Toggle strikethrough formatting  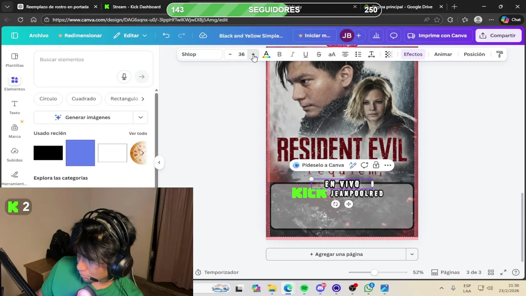319,54
